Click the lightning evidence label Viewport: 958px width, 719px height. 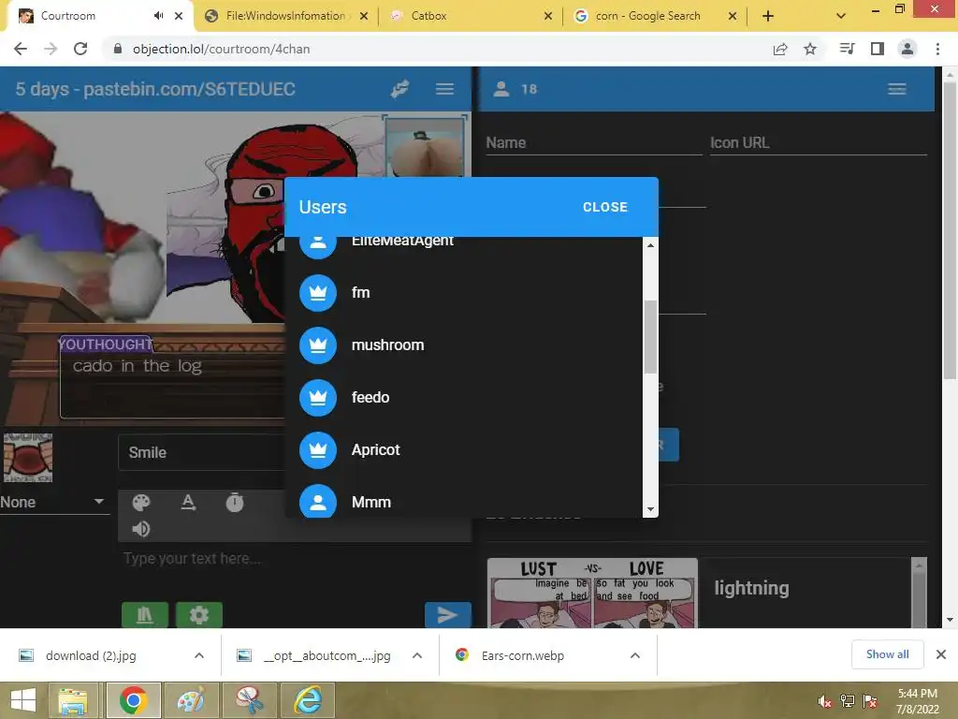751,588
